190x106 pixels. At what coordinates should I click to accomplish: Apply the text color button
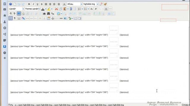43,9
